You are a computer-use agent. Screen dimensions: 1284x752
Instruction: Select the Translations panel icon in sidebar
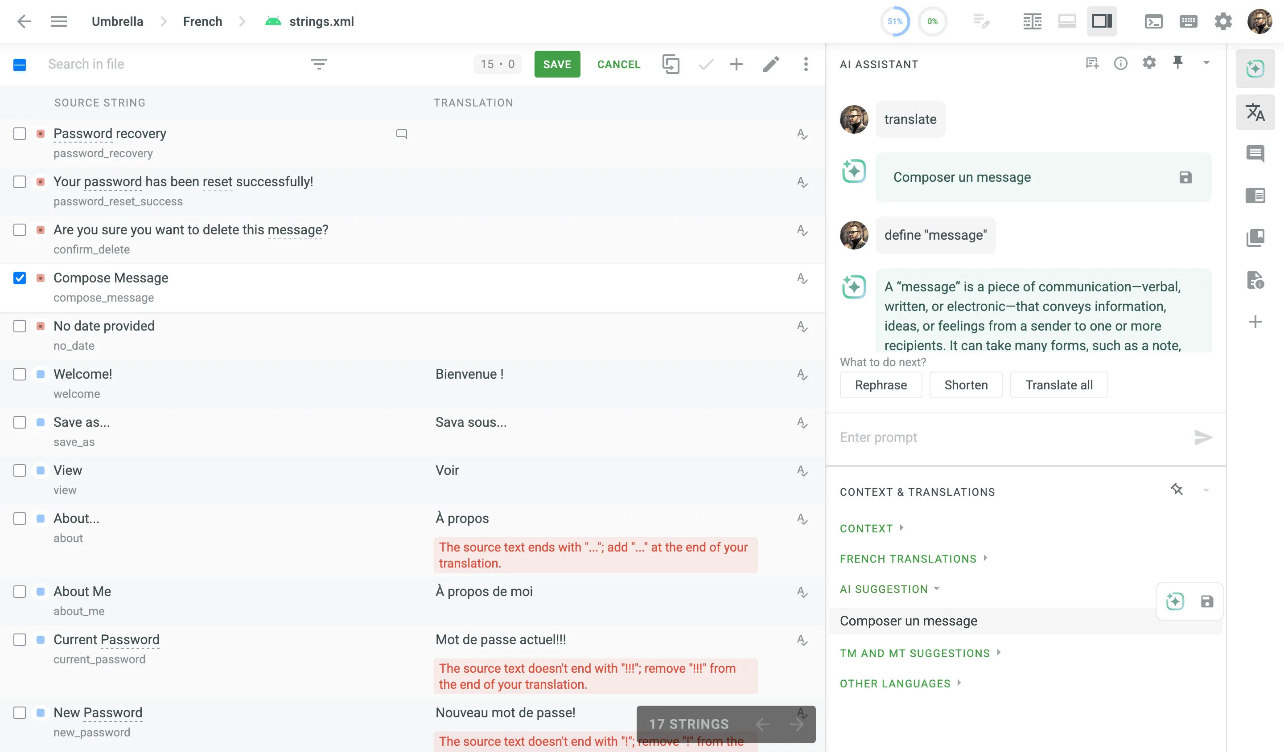(x=1255, y=112)
